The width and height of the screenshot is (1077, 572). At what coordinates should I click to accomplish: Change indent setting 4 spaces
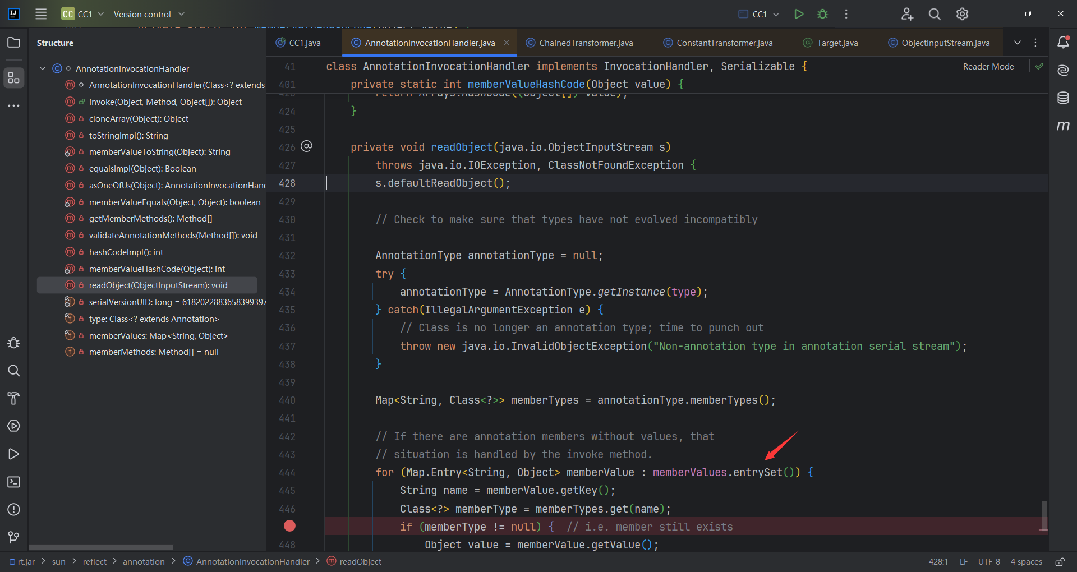[x=1026, y=561]
